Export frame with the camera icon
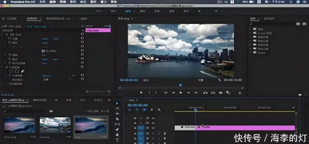 221,93
